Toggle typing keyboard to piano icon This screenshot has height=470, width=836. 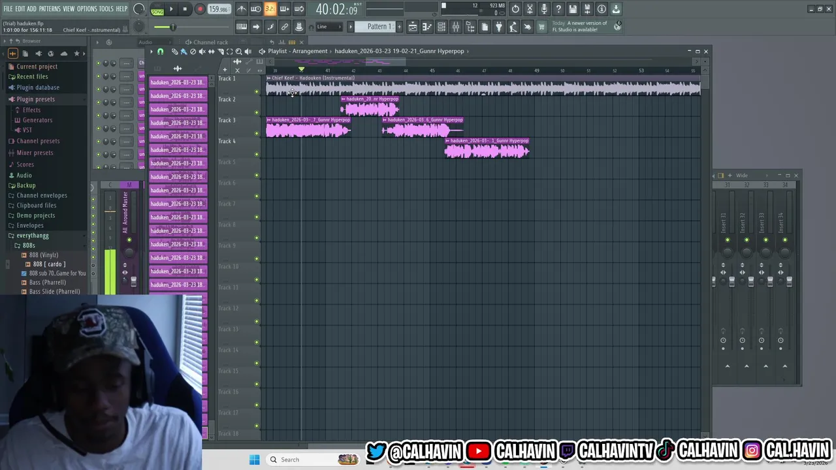pyautogui.click(x=242, y=27)
